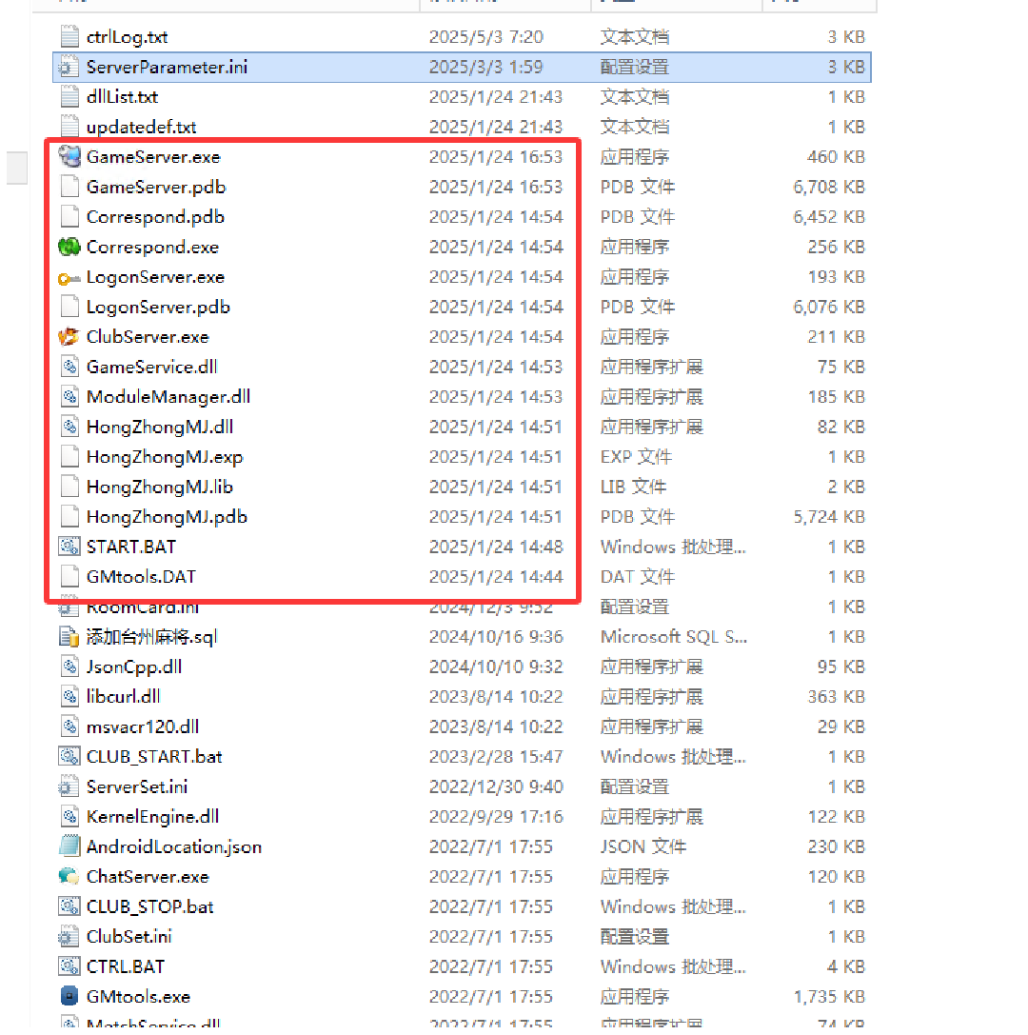Click the JsonCpp.dll extension icon
The width and height of the screenshot is (1028, 1035).
click(x=69, y=666)
